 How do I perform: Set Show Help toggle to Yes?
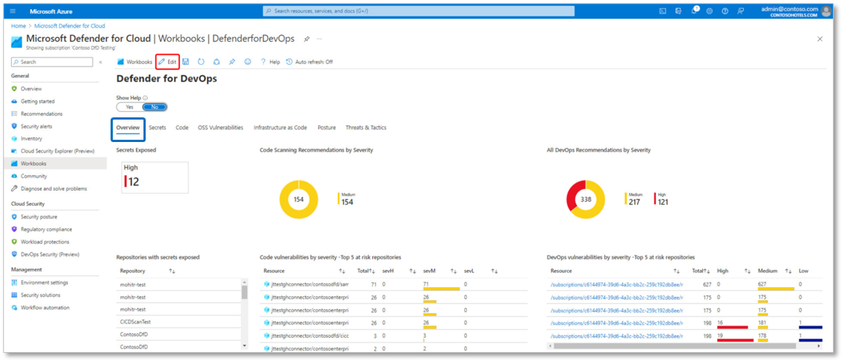pos(129,107)
